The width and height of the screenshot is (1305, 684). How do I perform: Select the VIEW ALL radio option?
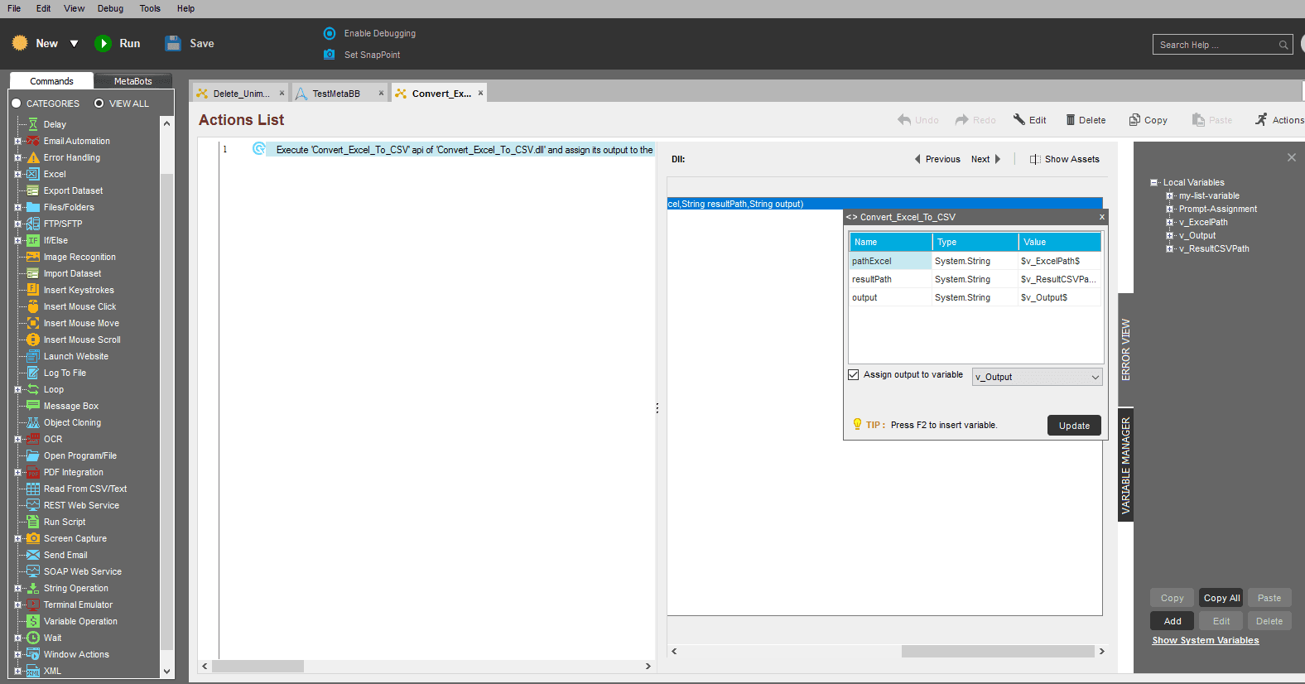99,104
